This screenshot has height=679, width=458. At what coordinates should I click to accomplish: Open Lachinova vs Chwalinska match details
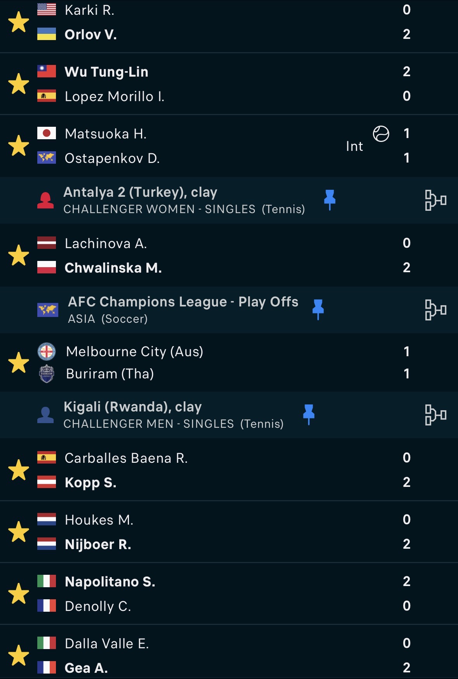click(194, 255)
